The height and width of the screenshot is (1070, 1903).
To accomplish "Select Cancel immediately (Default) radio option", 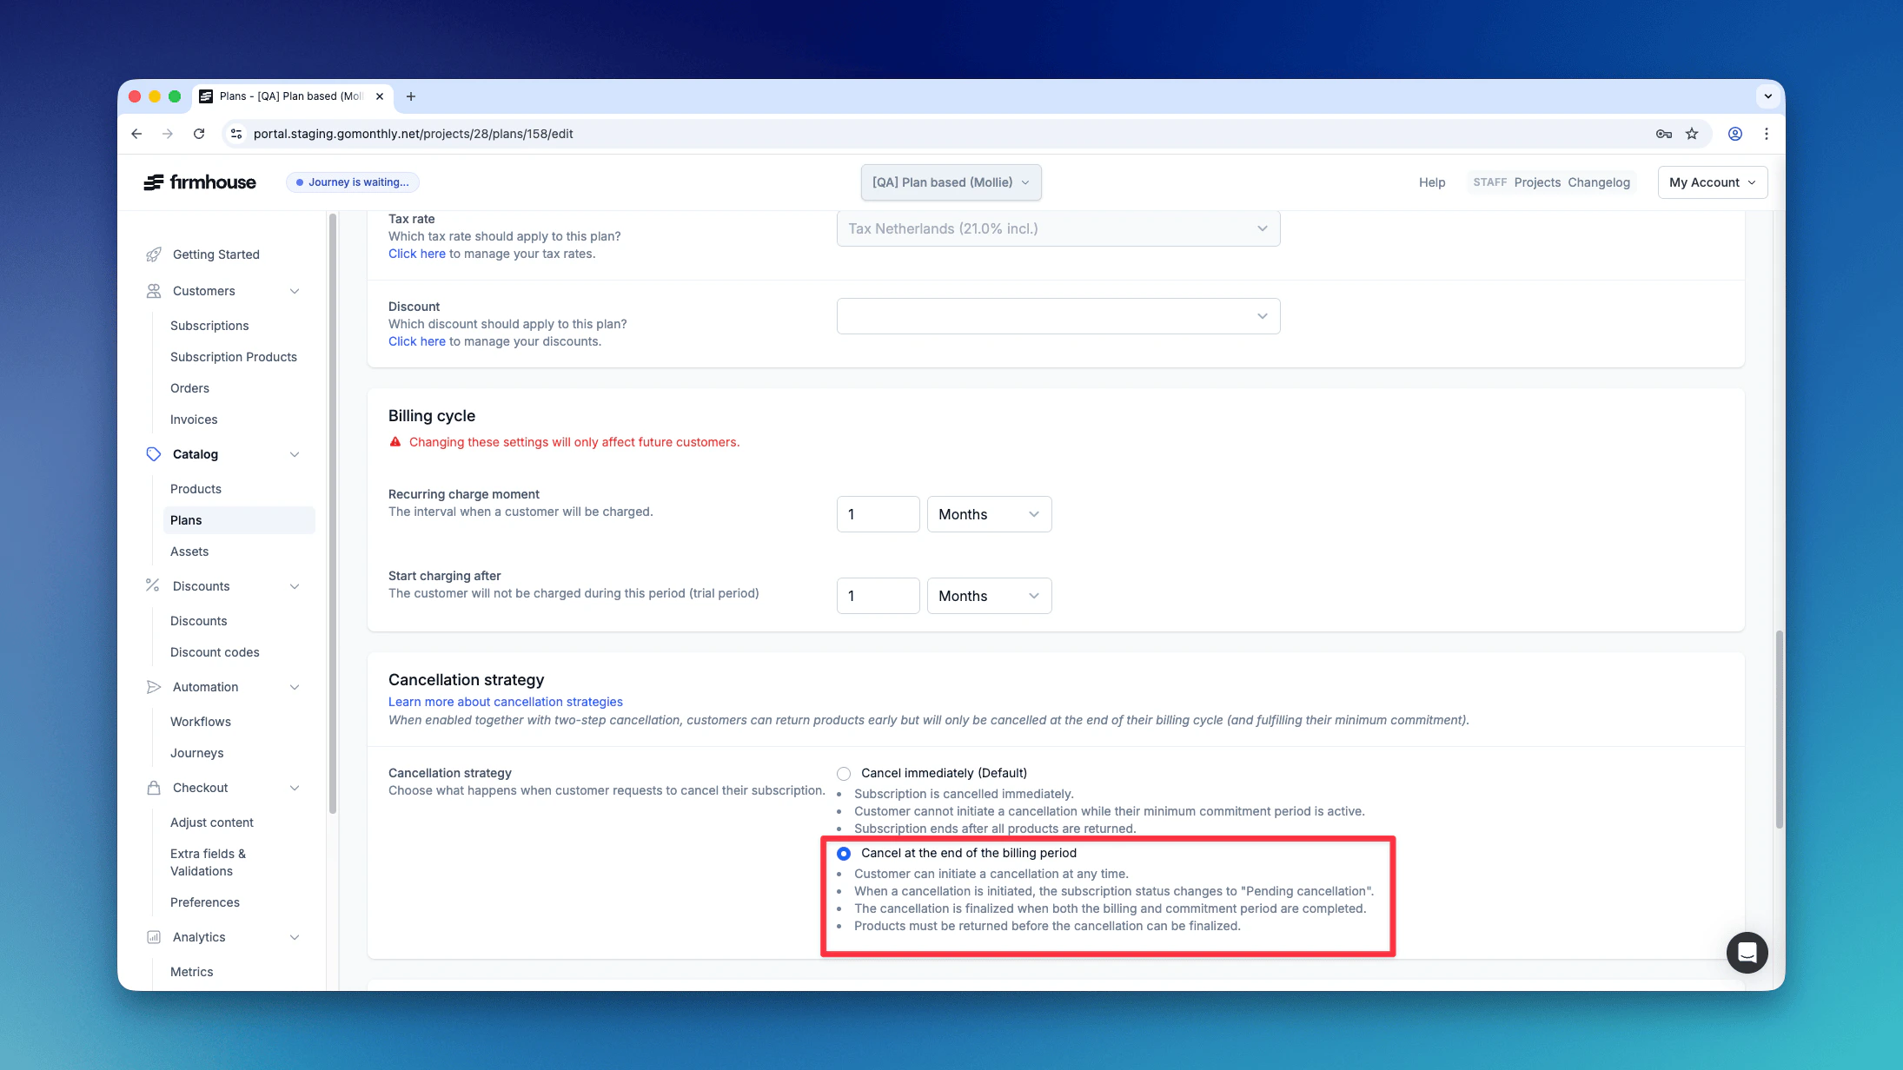I will coord(844,774).
